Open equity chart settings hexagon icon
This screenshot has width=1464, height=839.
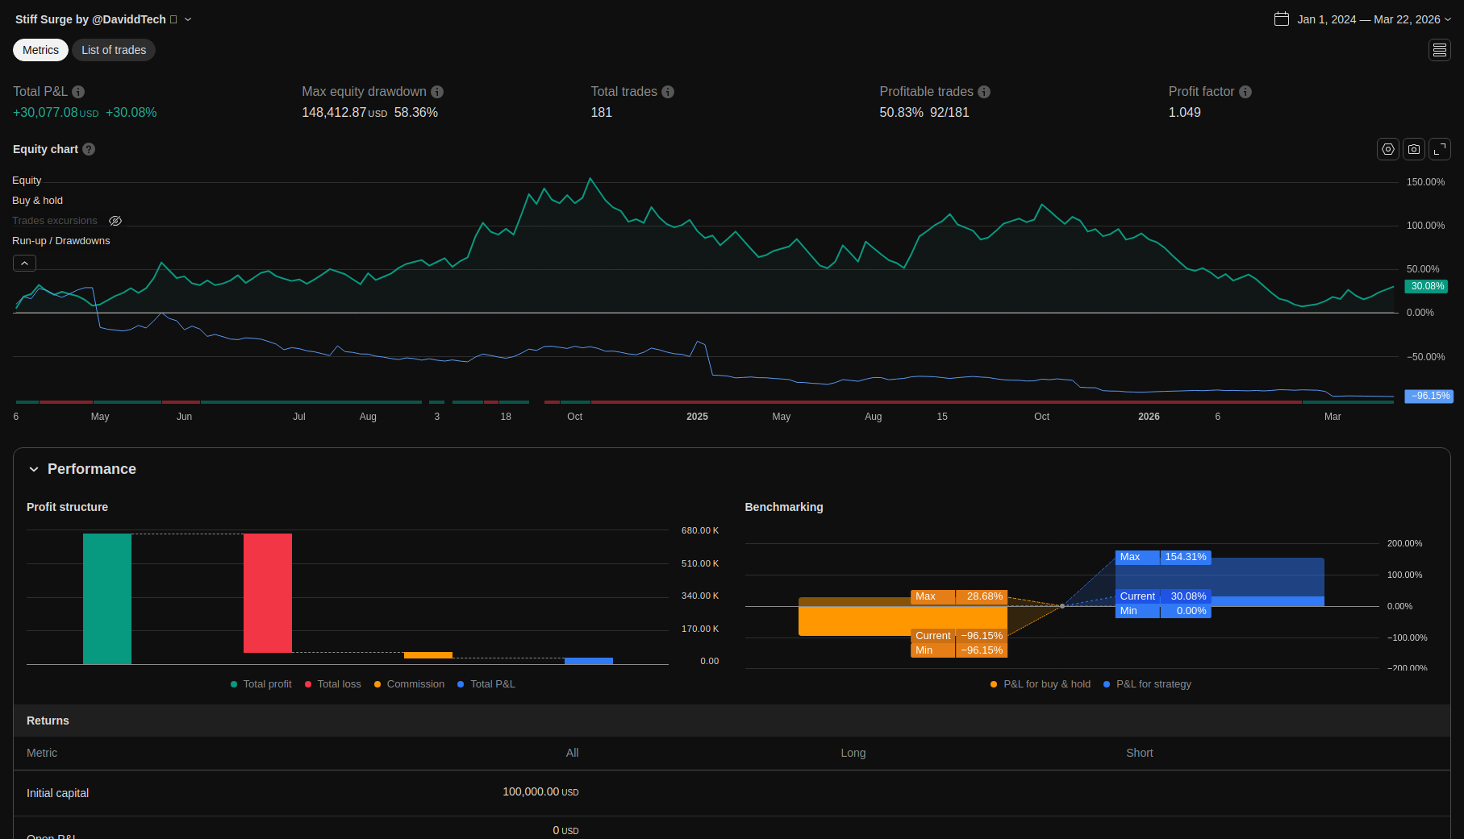click(1387, 149)
